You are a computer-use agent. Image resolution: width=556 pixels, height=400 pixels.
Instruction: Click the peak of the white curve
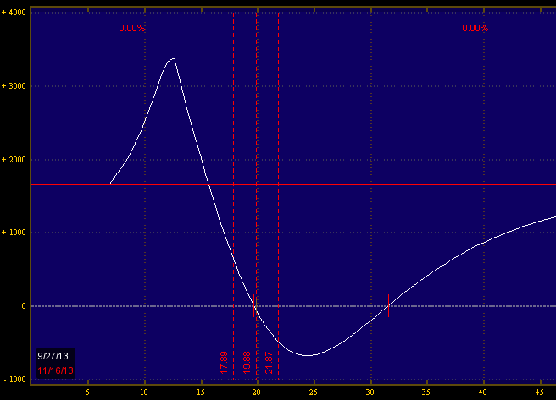point(174,58)
